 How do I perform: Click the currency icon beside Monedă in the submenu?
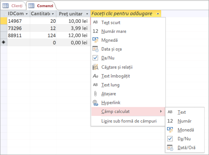(x=170, y=130)
